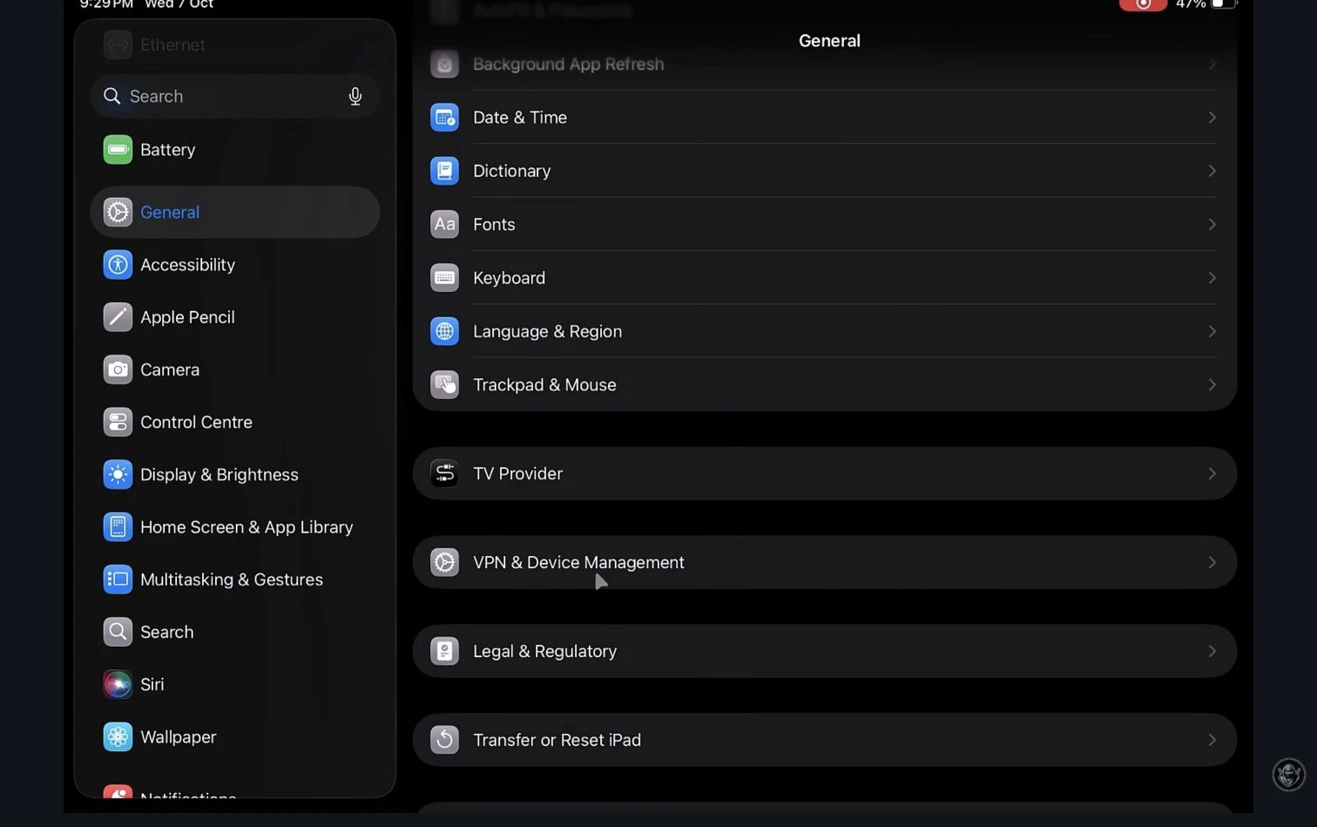Click the Search field in sidebar

235,96
